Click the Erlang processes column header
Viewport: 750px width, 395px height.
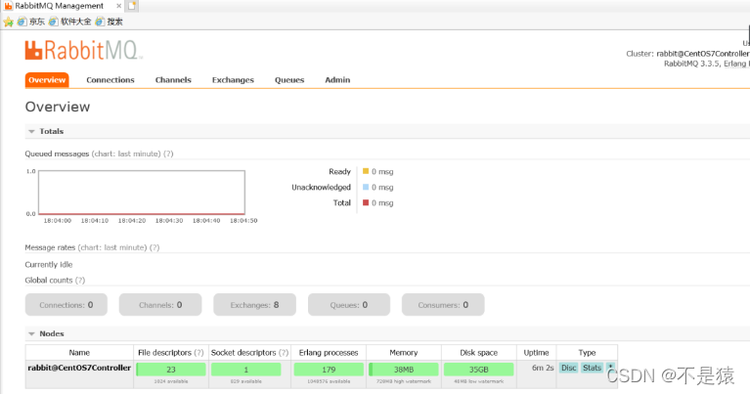click(x=329, y=352)
